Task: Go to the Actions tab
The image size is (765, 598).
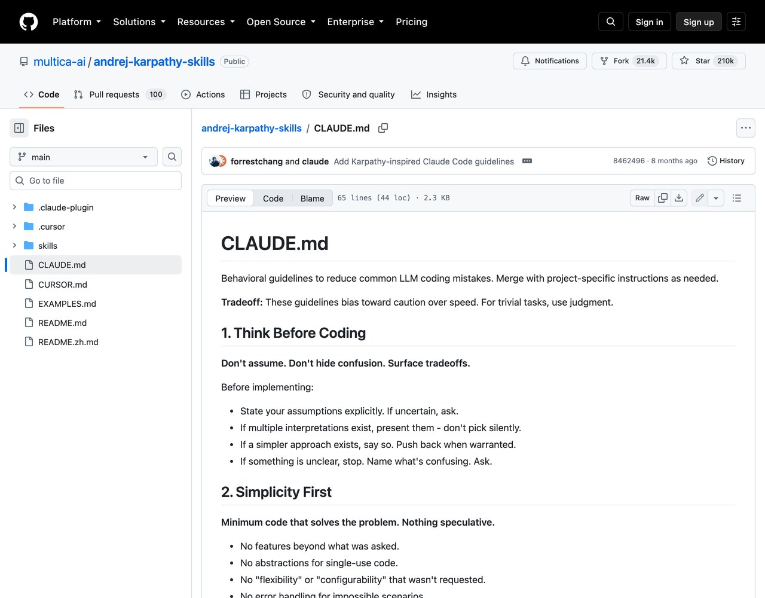Action: [203, 94]
